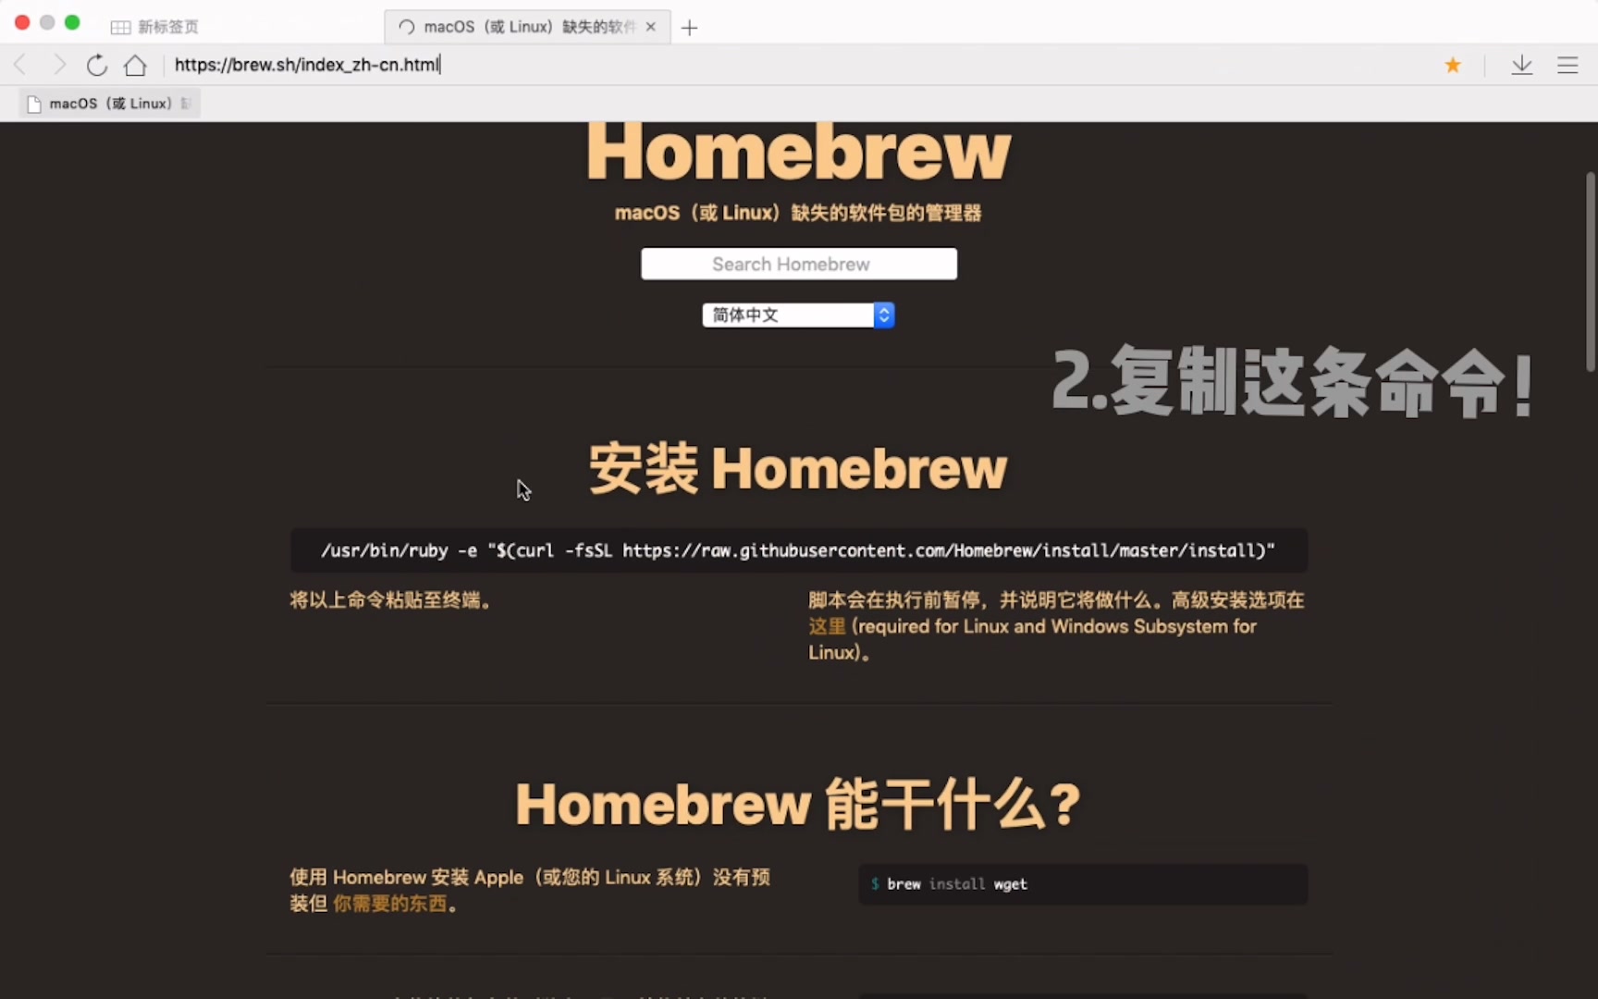The width and height of the screenshot is (1598, 999).
Task: Open the 简体中文 language dropdown
Action: [798, 315]
